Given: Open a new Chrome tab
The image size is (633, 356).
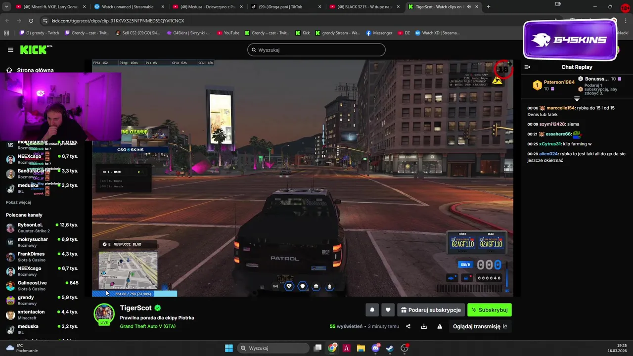Looking at the screenshot, I should tap(488, 7).
